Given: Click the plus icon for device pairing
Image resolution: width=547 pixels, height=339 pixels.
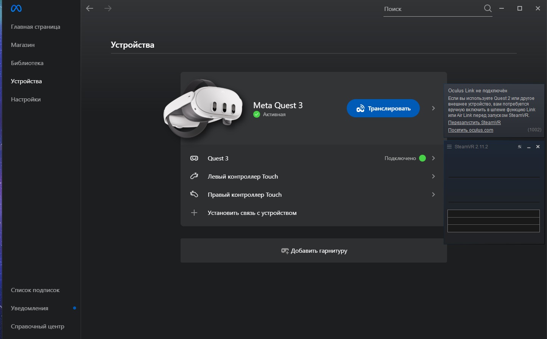Looking at the screenshot, I should pyautogui.click(x=194, y=213).
